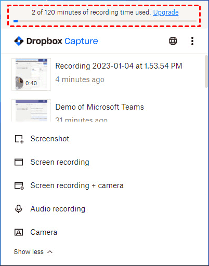Viewport: 209px width, 266px height.
Task: Click the Screen recording + camera icon
Action: click(19, 185)
